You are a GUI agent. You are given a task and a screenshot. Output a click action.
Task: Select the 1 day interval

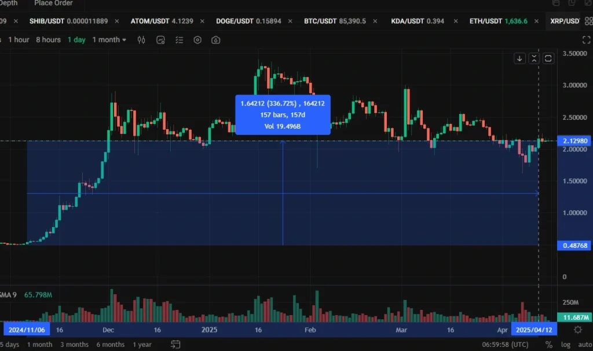point(76,40)
